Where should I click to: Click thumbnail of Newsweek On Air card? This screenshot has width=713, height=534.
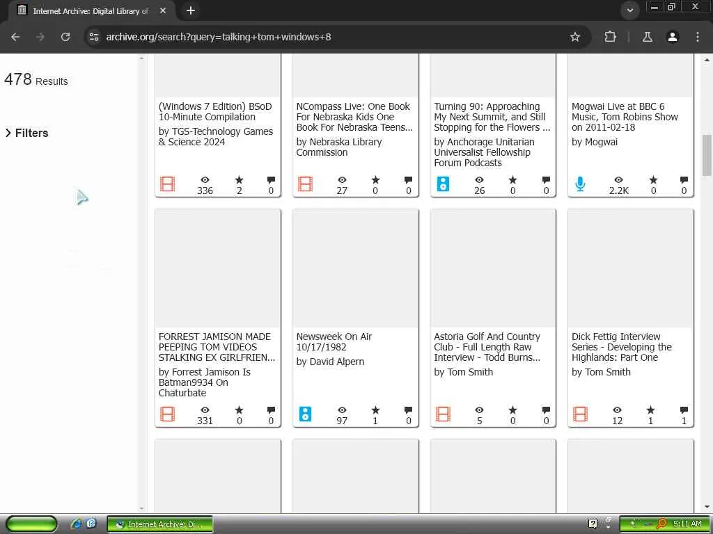coord(356,269)
